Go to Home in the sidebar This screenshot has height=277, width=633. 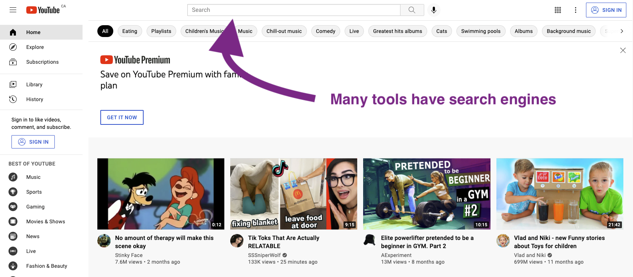(41, 32)
